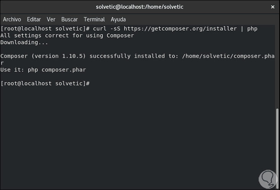
Task: Click the /home/solvetic/composer.phar install path
Action: (x=228, y=56)
